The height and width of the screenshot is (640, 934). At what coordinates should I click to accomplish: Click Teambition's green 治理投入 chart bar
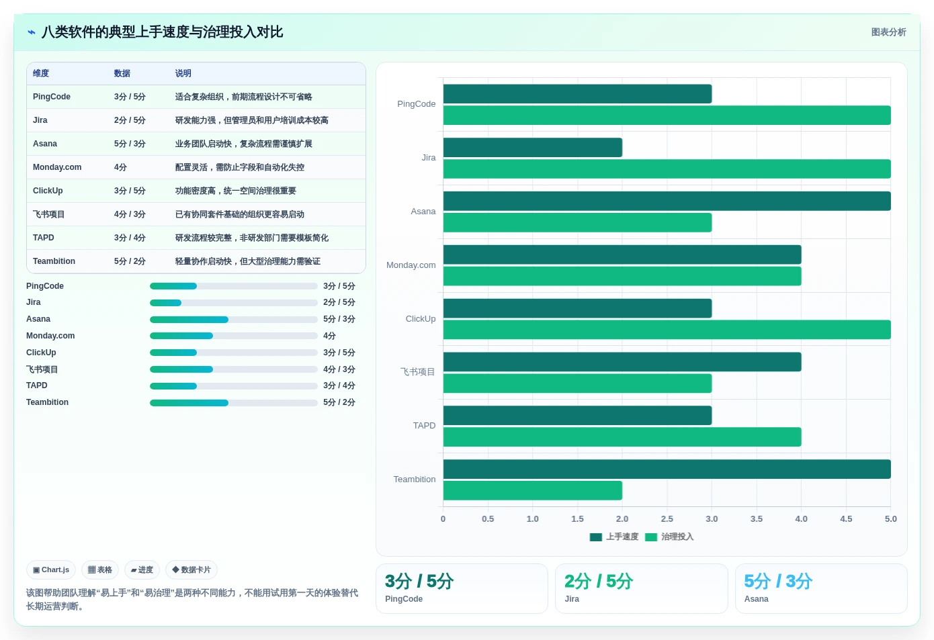pos(533,491)
